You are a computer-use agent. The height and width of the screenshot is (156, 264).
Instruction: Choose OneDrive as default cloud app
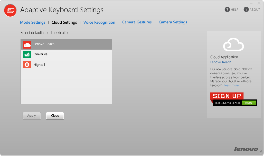coord(66,54)
